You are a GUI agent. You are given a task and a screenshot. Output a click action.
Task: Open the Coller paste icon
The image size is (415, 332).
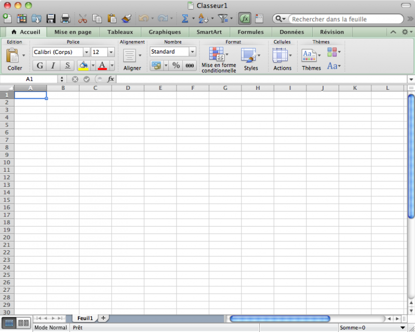12,55
